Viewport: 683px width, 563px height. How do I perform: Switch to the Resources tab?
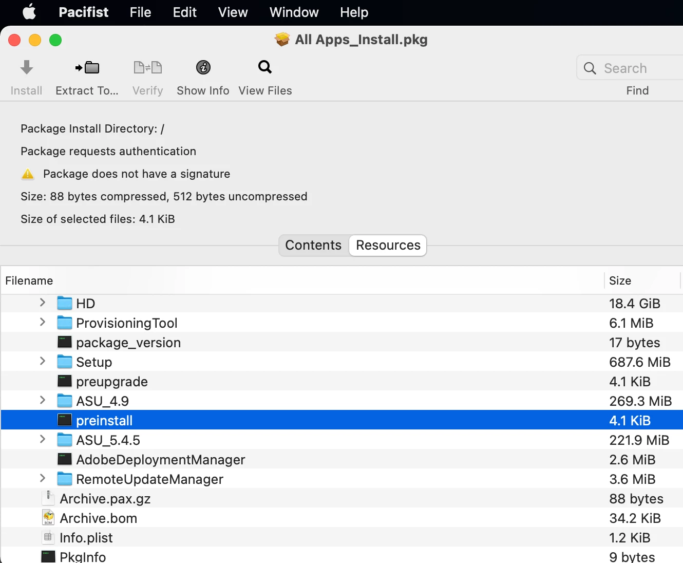pos(388,246)
